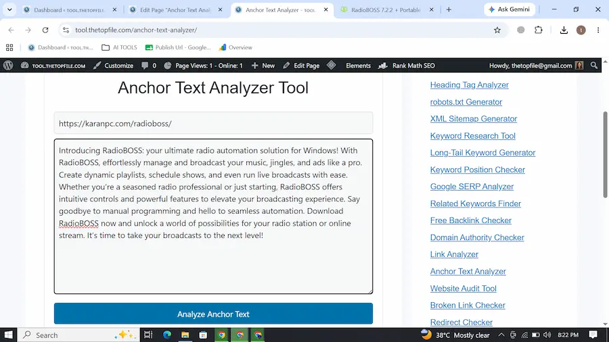Image resolution: width=609 pixels, height=342 pixels.
Task: Go back to the previous page
Action: pyautogui.click(x=11, y=30)
